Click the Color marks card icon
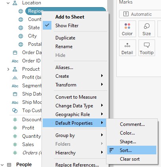The width and height of the screenshot is (161, 167). pyautogui.click(x=127, y=26)
